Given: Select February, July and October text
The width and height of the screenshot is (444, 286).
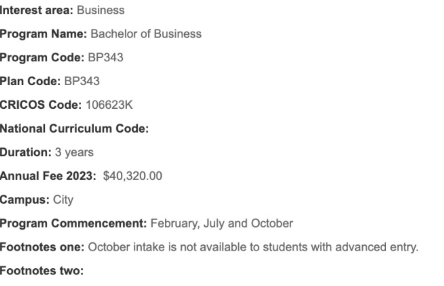Looking at the screenshot, I should (x=222, y=224).
